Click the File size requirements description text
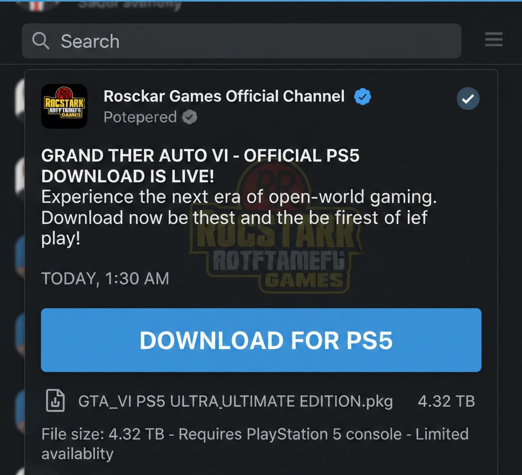Viewport: 522px width, 475px height. pos(255,444)
